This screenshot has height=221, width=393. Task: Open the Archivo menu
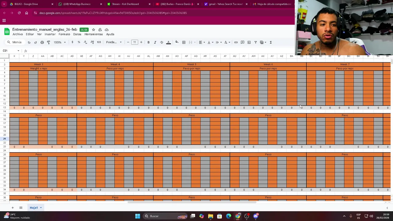pos(18,34)
